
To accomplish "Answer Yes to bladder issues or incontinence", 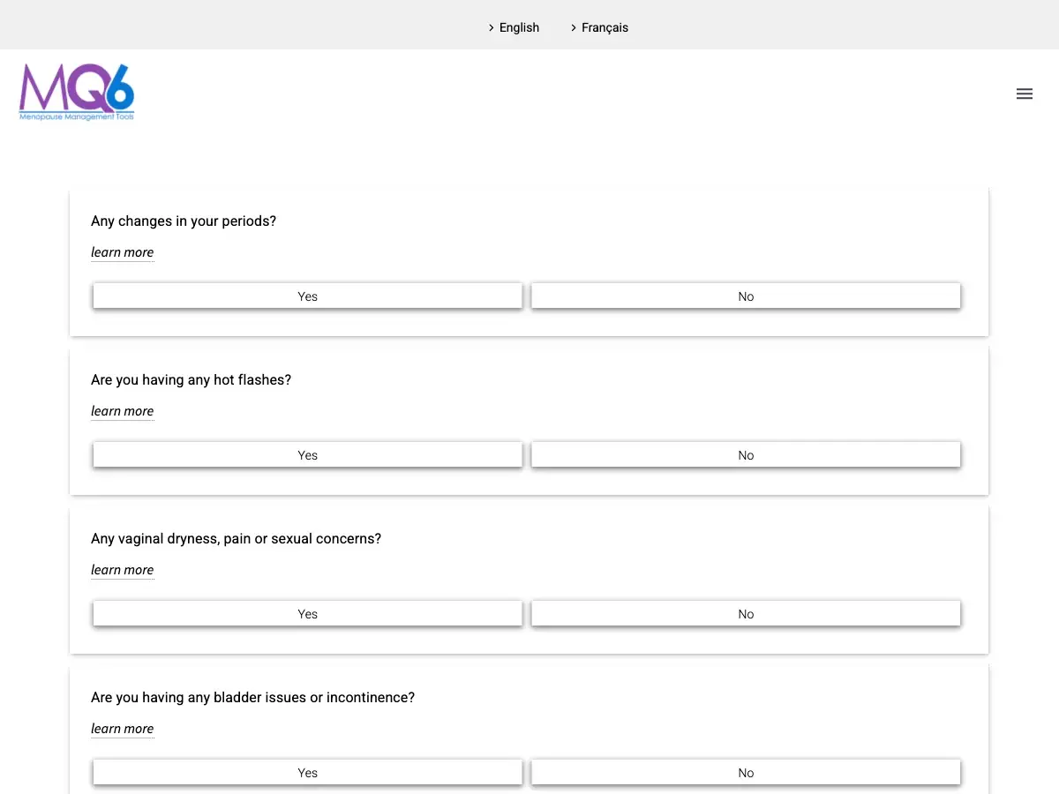I will (307, 773).
